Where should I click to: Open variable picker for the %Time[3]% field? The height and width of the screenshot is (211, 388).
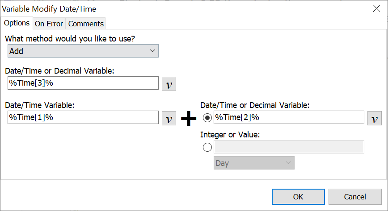(169, 84)
